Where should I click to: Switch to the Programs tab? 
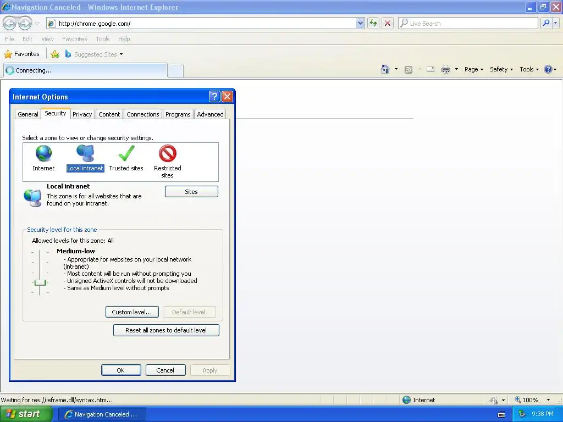click(x=178, y=114)
